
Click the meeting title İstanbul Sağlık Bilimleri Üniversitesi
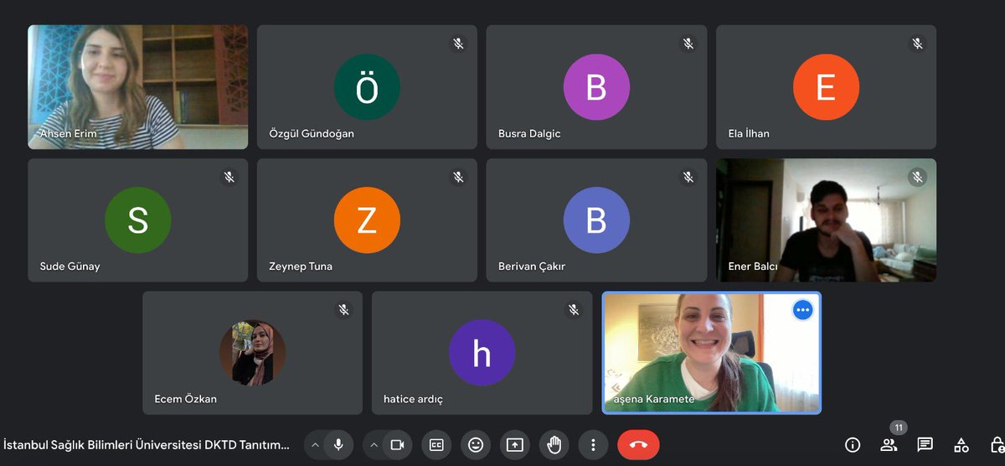(x=147, y=445)
